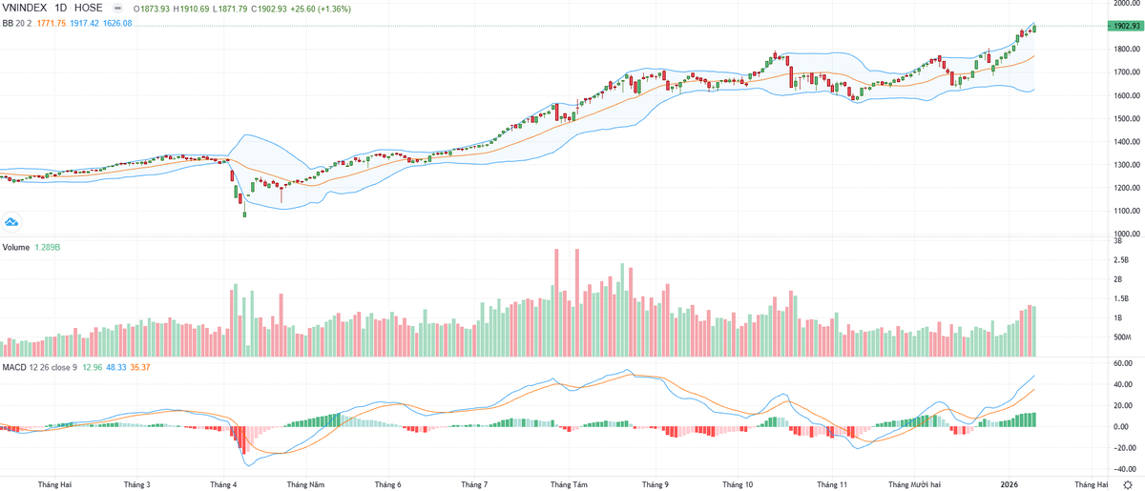Click the current price label 1902.93
This screenshot has width=1145, height=491.
pyautogui.click(x=1125, y=26)
